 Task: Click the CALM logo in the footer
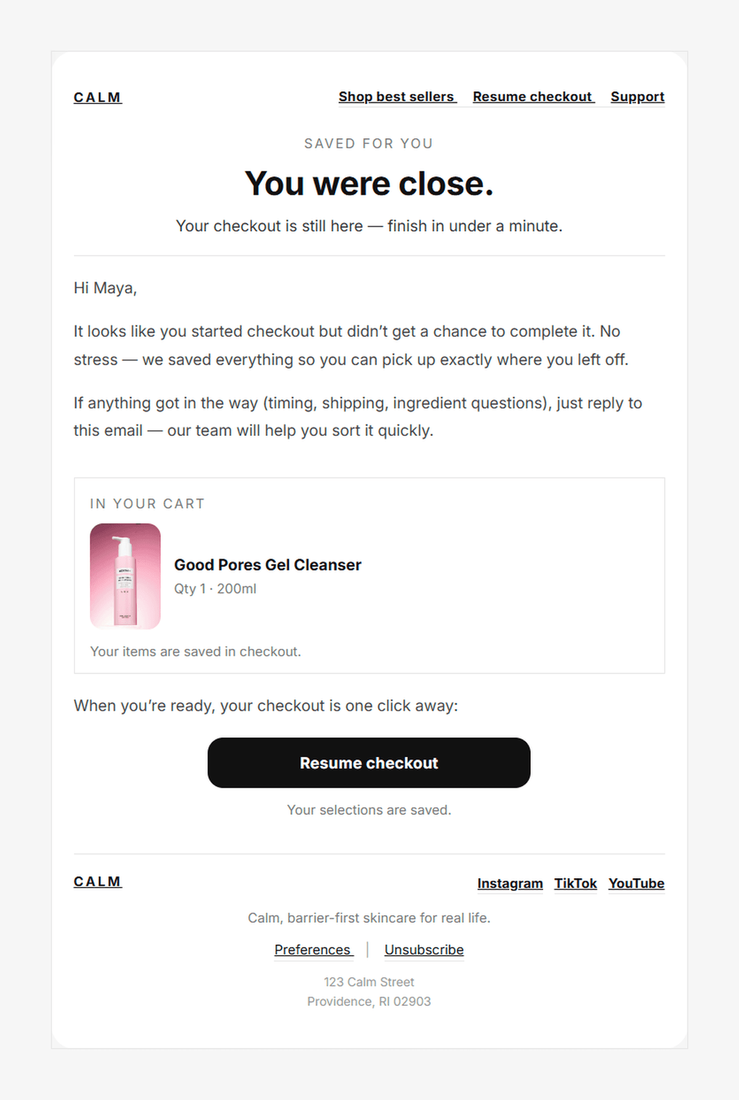97,881
